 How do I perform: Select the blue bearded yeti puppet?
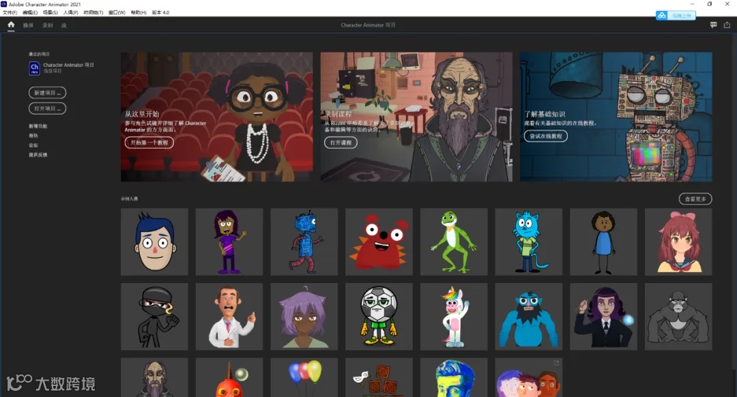[529, 317]
